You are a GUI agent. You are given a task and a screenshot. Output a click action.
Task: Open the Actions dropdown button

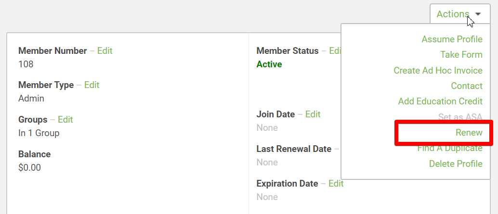pos(460,14)
